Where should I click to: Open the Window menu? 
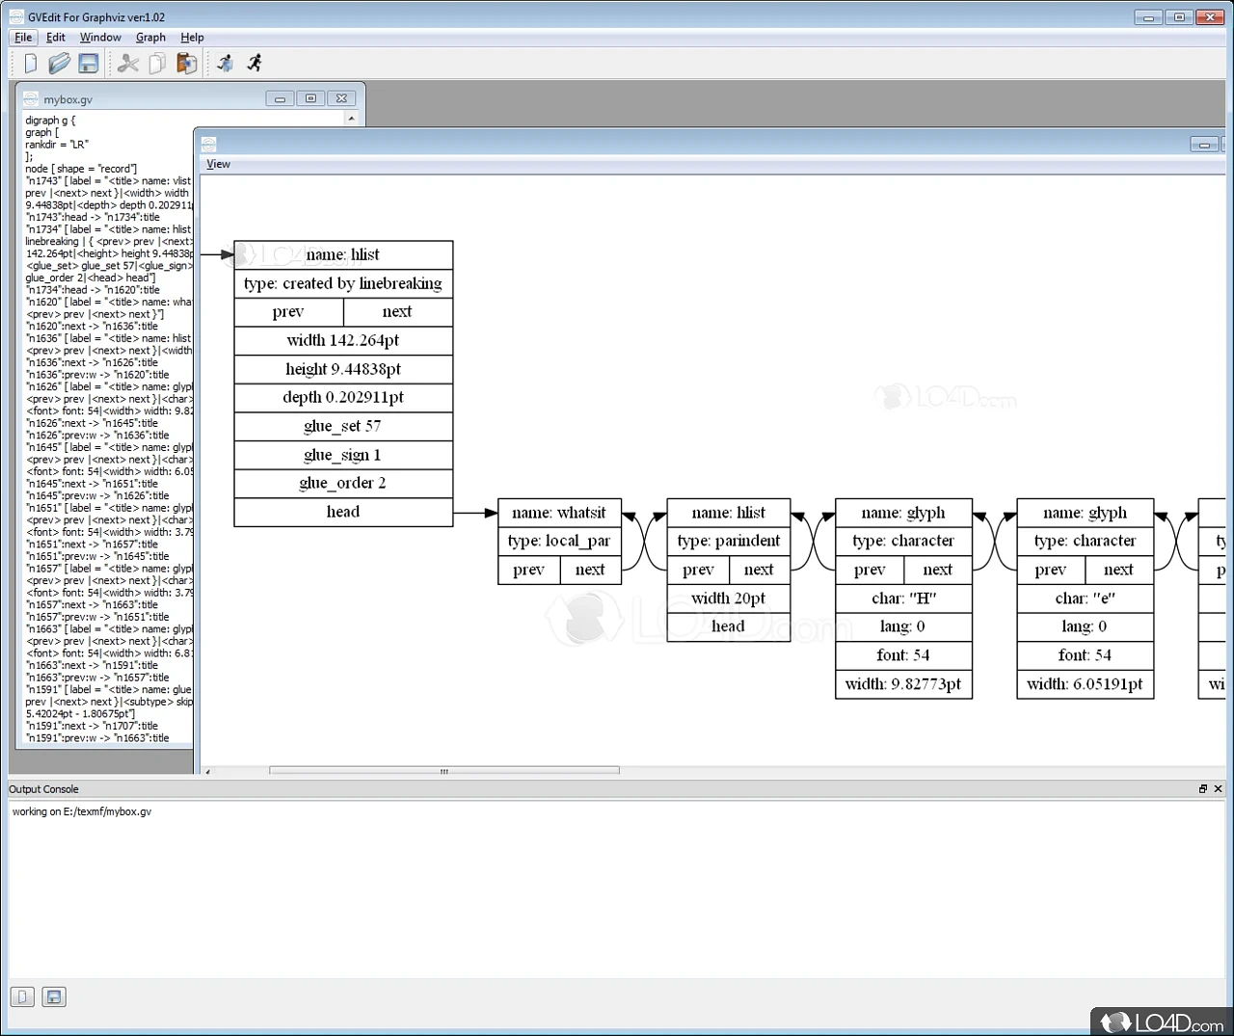point(100,38)
